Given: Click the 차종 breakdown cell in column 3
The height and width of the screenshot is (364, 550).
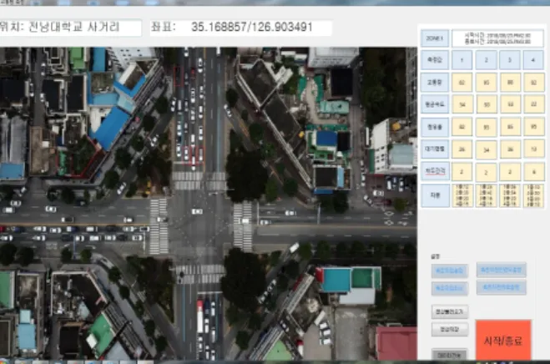Looking at the screenshot, I should tap(510, 195).
